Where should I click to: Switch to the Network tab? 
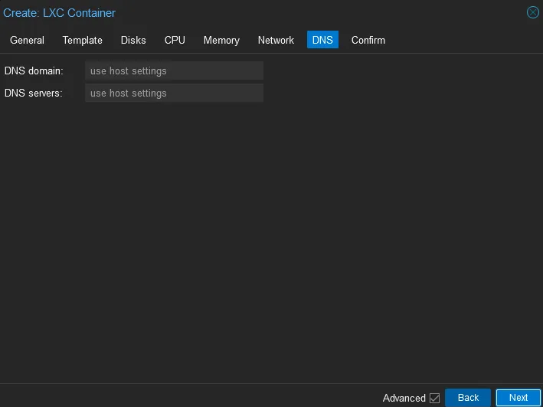point(276,40)
